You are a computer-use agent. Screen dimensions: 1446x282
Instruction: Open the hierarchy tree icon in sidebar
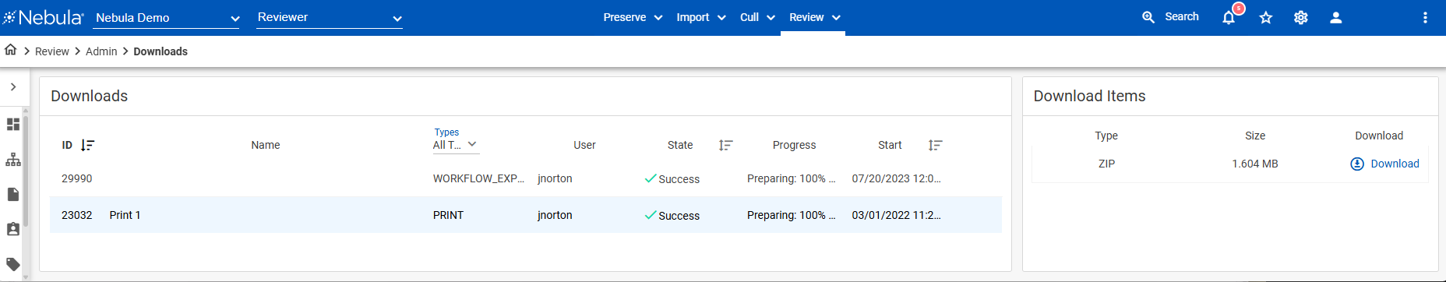13,160
